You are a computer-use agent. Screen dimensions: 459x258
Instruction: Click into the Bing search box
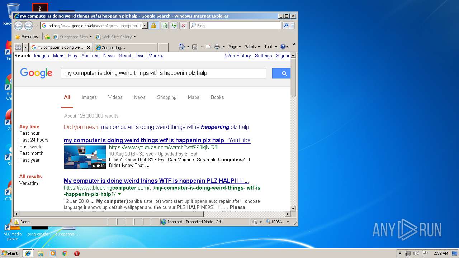tap(235, 25)
